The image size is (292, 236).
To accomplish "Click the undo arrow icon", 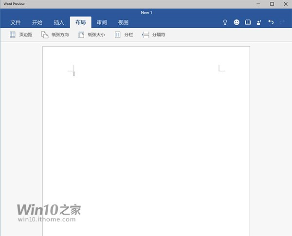I will click(x=271, y=22).
